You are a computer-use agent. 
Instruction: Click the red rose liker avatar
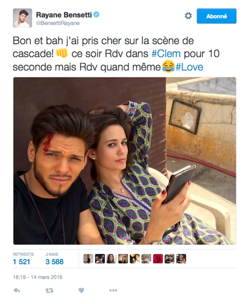point(158,259)
